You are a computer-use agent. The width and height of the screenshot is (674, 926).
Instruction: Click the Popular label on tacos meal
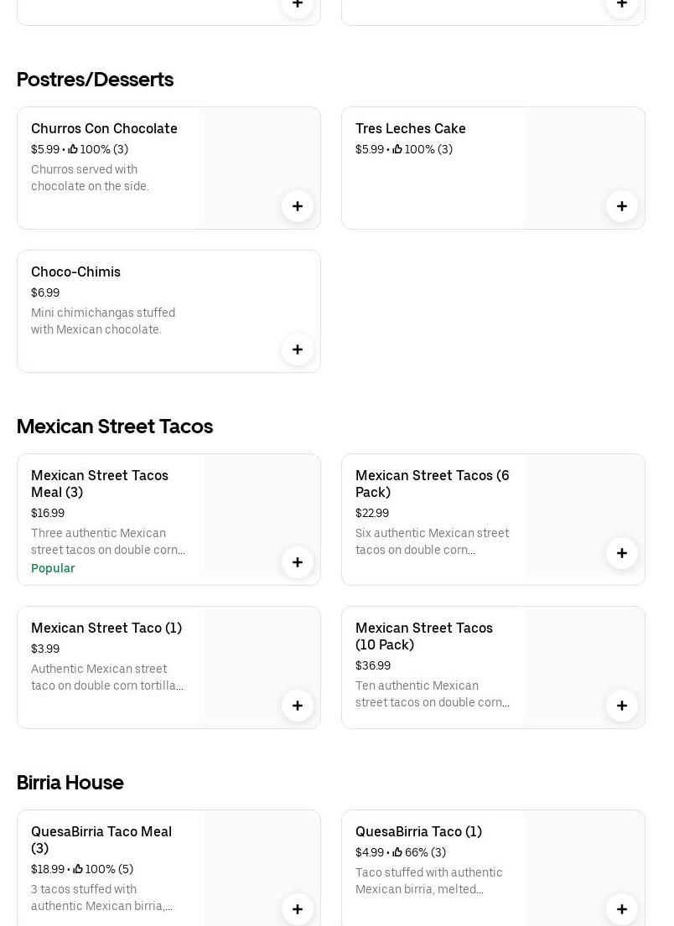[x=53, y=568]
